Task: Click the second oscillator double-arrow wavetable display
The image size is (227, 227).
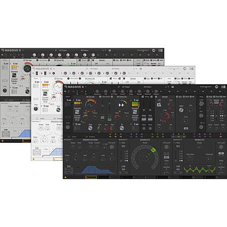Action: (x=122, y=105)
